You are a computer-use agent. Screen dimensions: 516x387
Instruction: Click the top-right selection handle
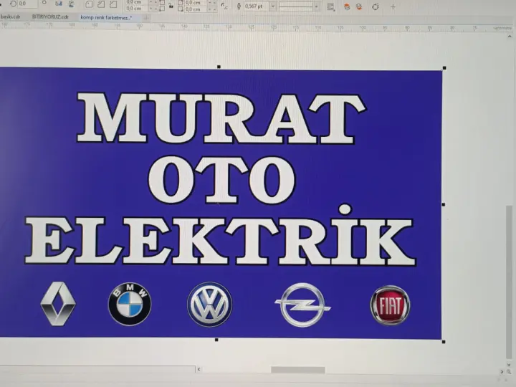(444, 68)
